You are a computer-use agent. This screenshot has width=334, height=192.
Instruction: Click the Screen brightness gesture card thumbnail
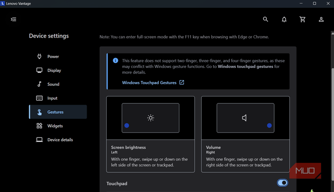point(151,118)
